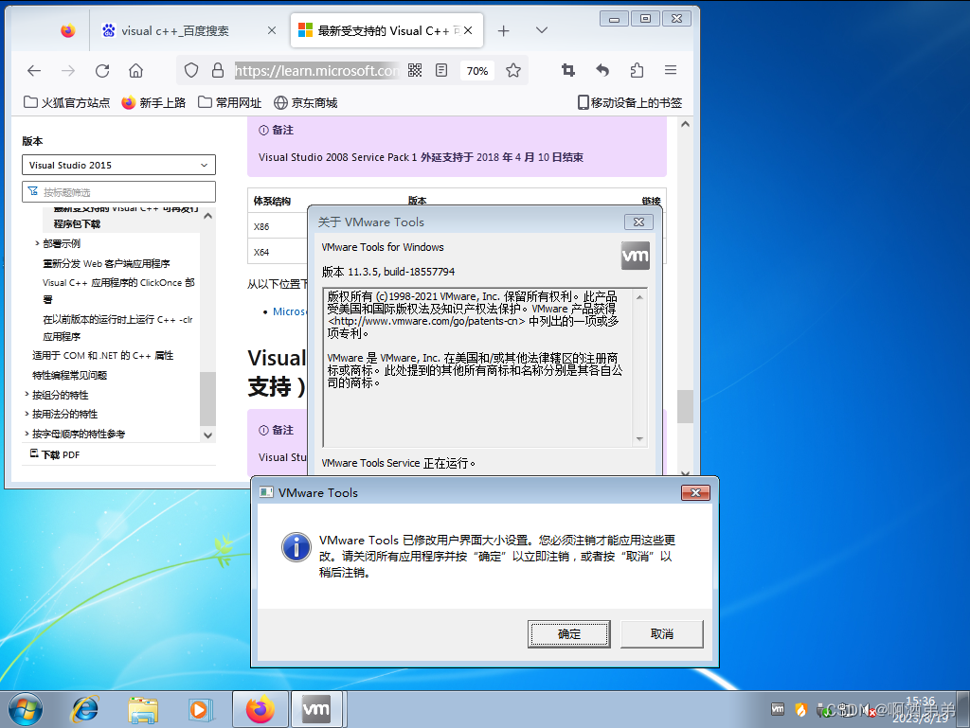The image size is (970, 728).
Task: Open Windows Media Player taskbar icon
Action: 200,709
